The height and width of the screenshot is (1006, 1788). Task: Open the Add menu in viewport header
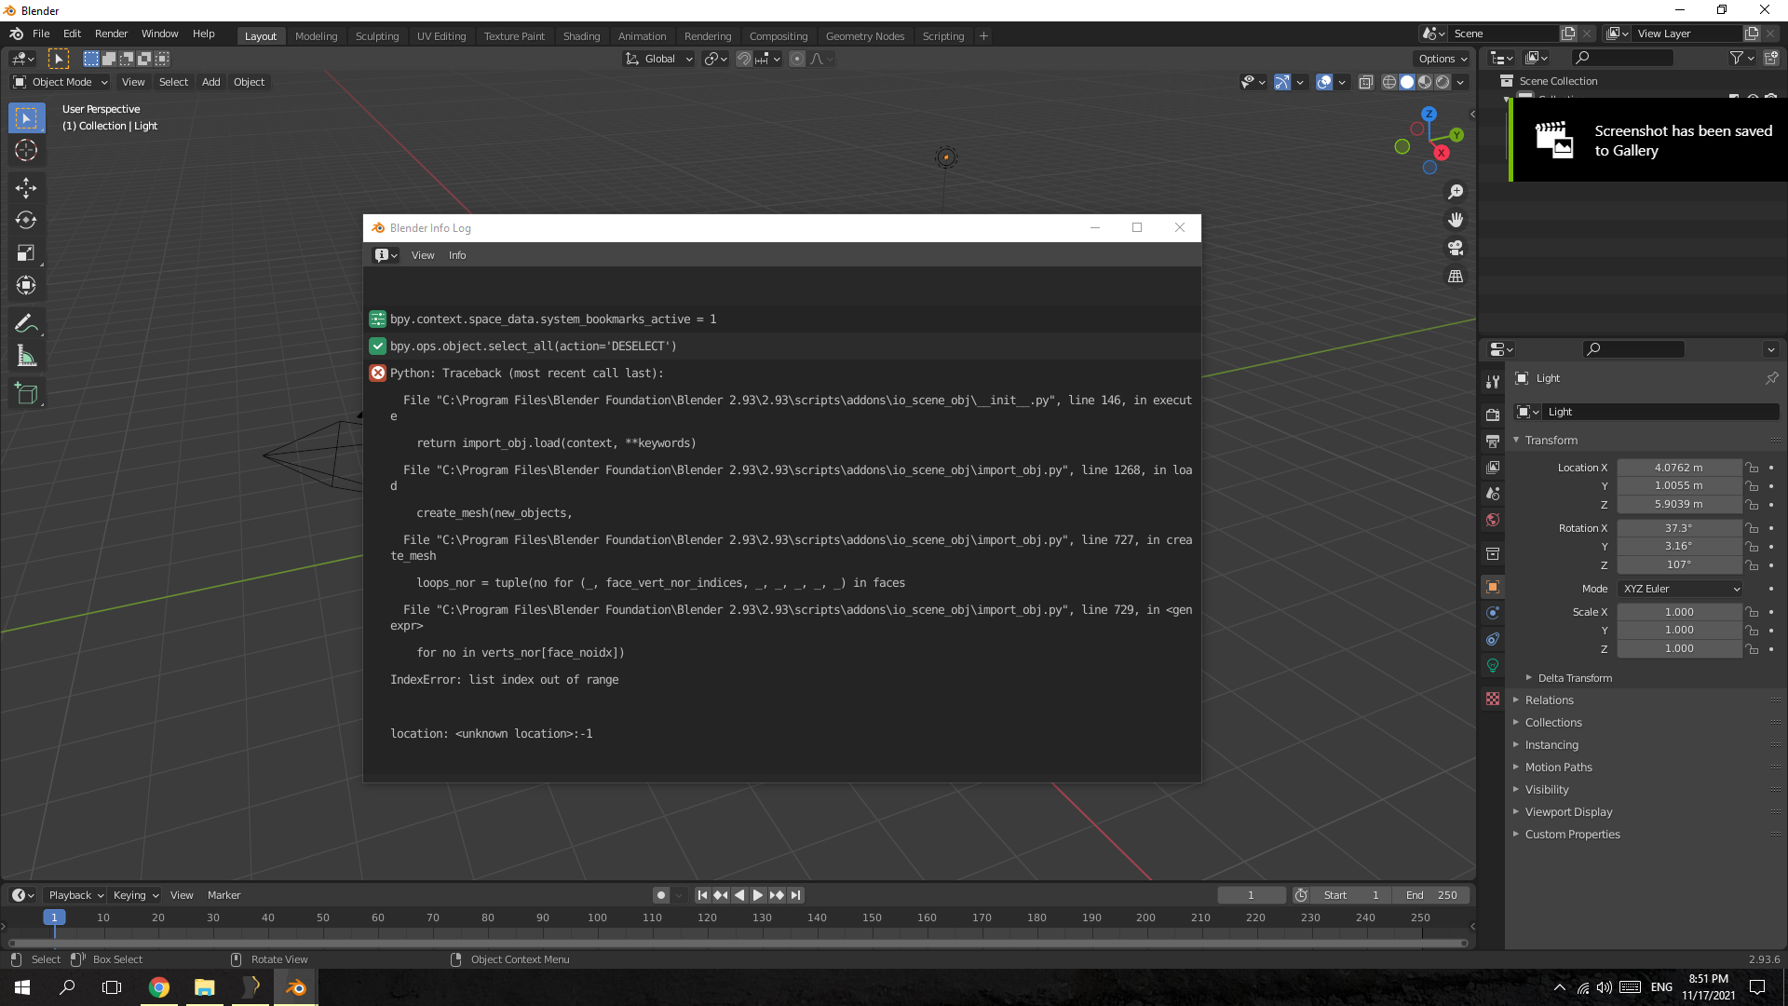tap(211, 83)
